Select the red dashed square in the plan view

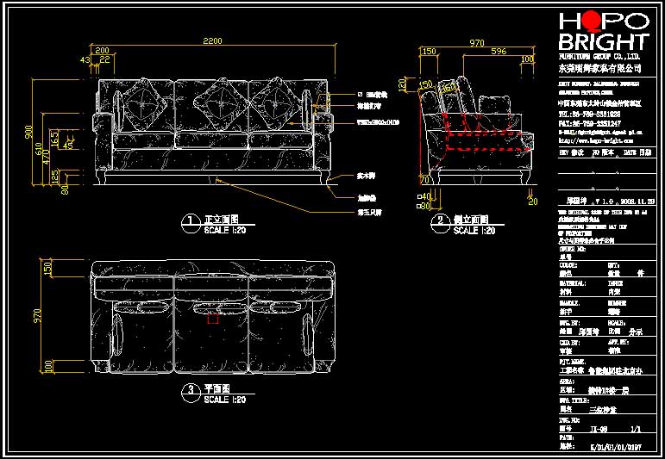213,319
